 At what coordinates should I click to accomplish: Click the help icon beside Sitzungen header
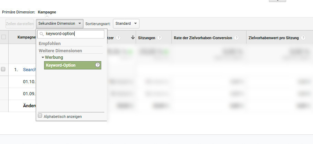[x=159, y=38]
